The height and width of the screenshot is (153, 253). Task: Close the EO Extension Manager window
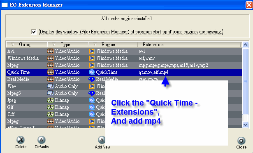click(x=249, y=5)
